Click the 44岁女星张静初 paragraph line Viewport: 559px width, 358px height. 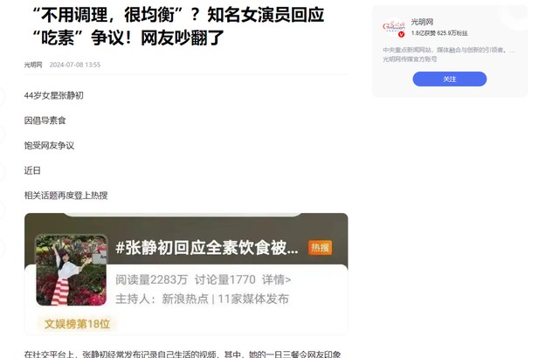[x=54, y=95]
